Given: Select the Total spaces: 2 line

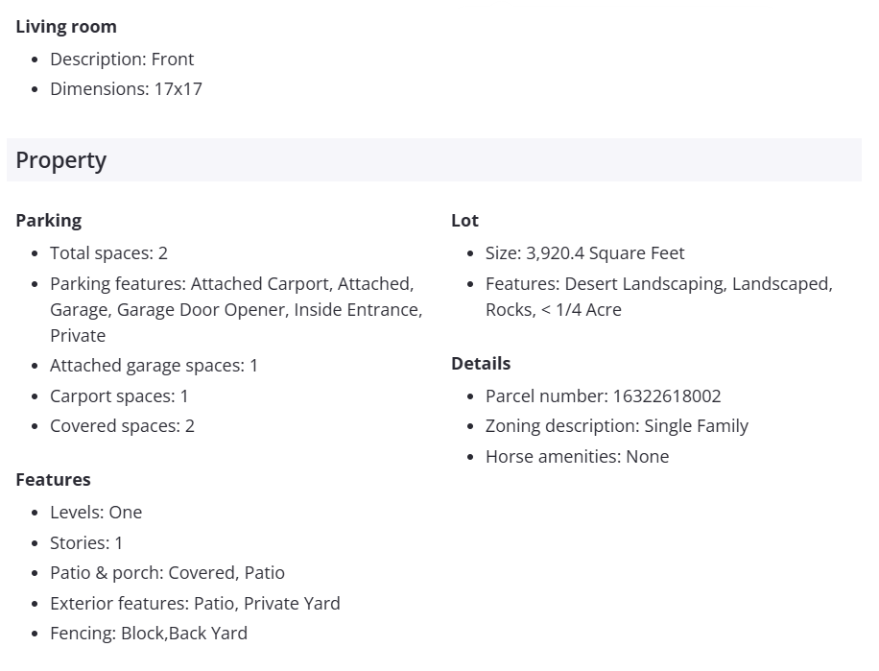Looking at the screenshot, I should pos(108,253).
